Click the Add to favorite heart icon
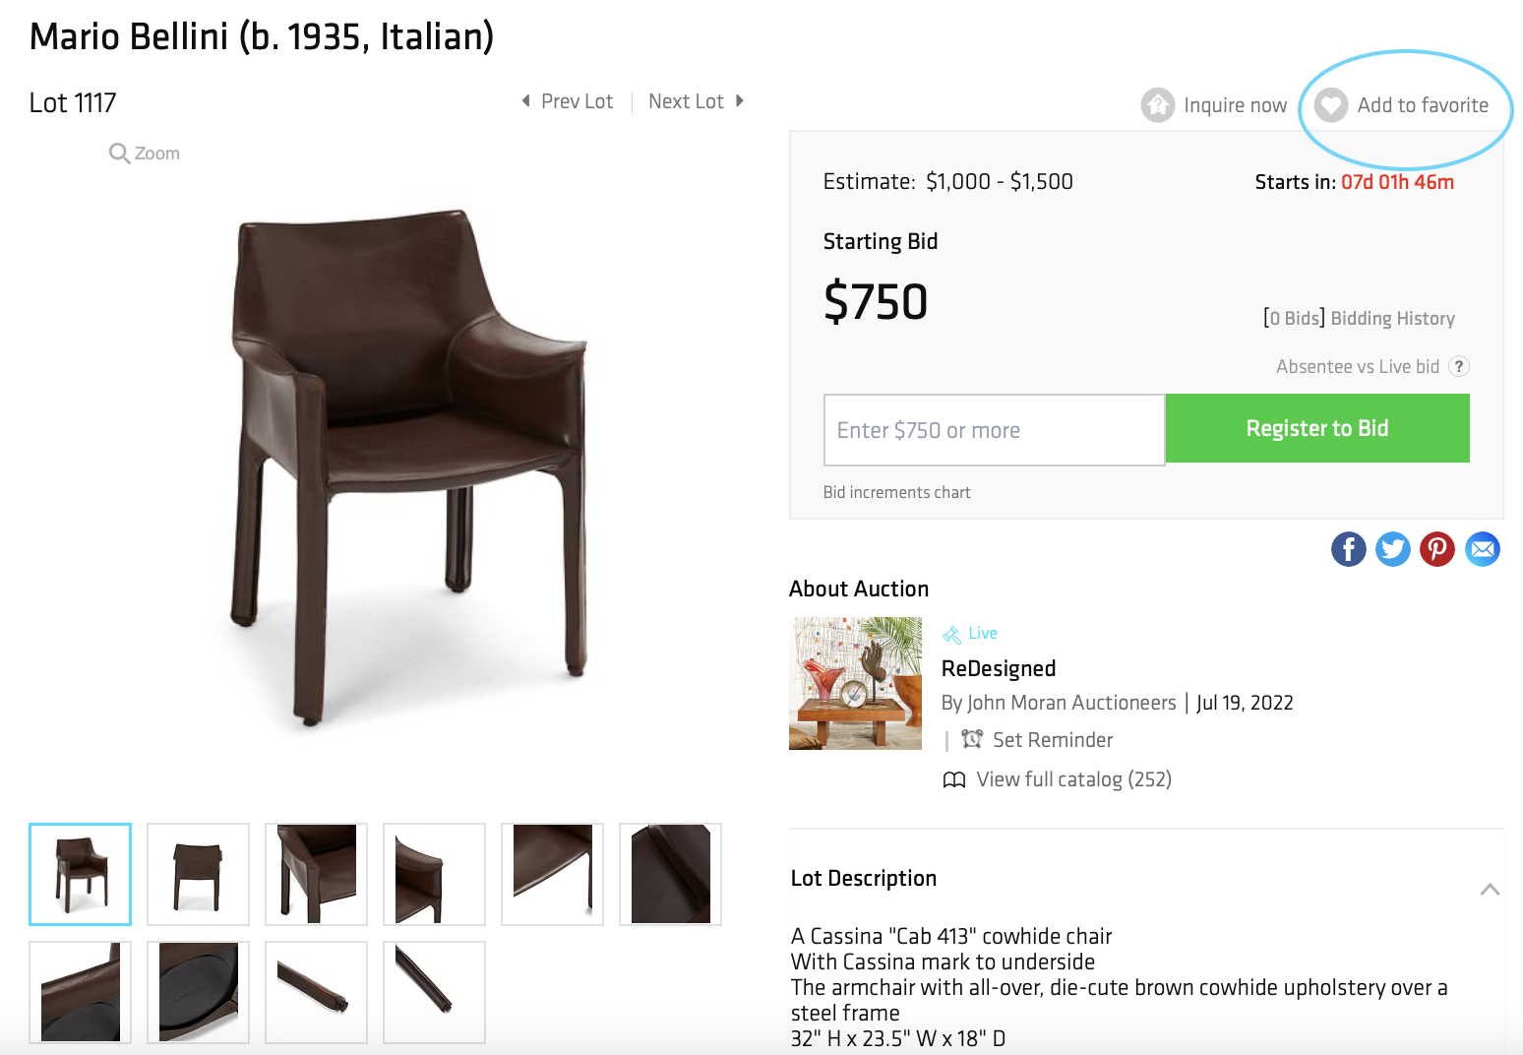Image resolution: width=1523 pixels, height=1055 pixels. [1331, 105]
